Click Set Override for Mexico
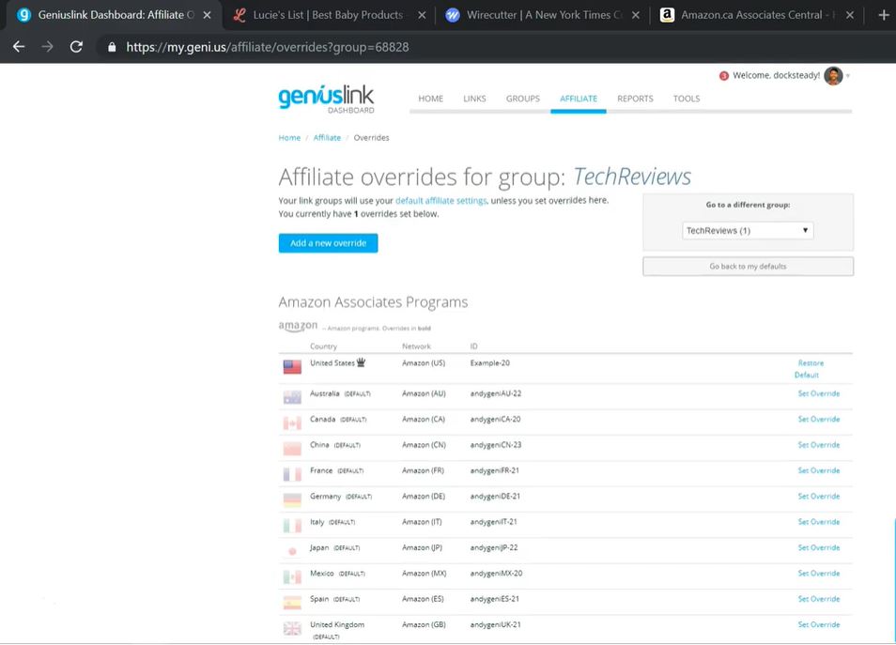 [819, 574]
